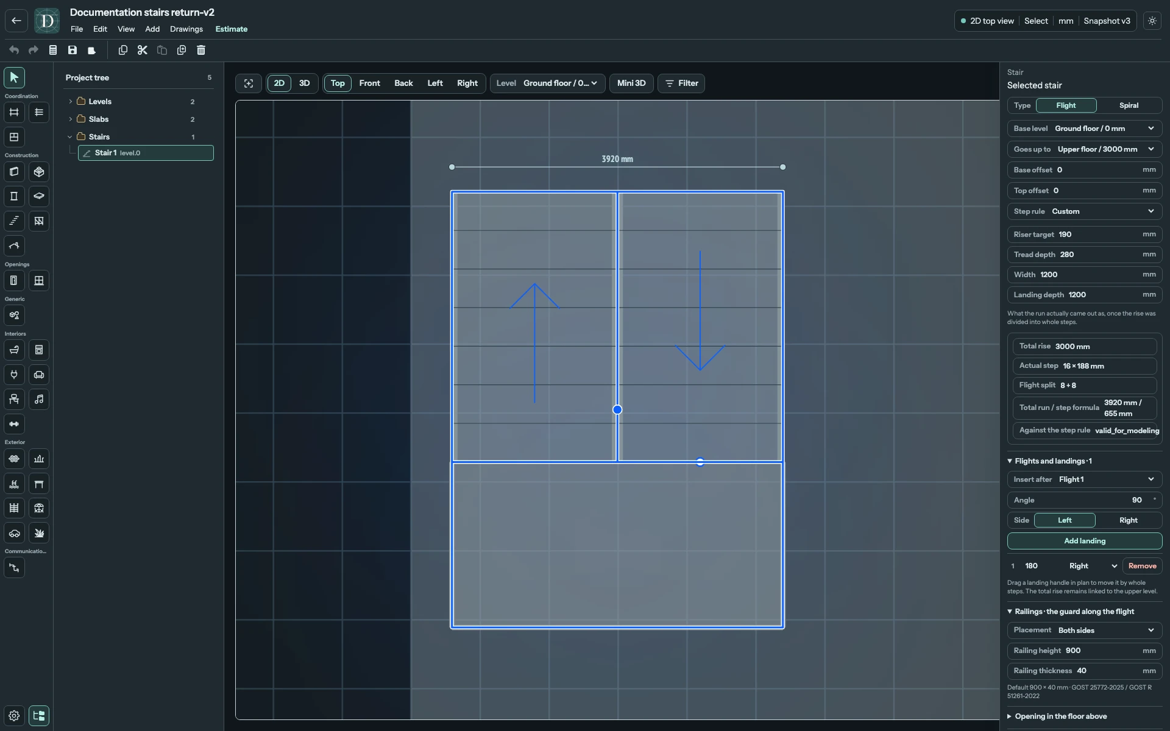The image size is (1170, 731).
Task: Set landing side to Left
Action: click(1065, 520)
